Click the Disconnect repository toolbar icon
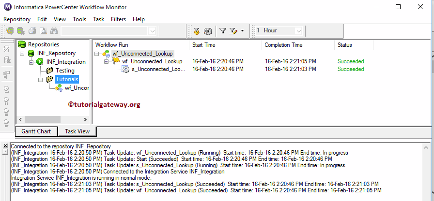 point(20,31)
